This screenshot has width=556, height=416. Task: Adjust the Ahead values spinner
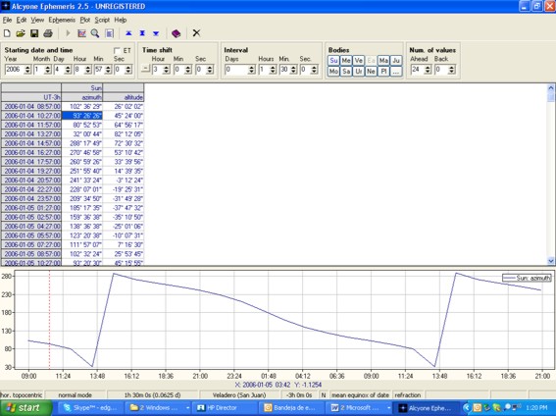pos(428,70)
